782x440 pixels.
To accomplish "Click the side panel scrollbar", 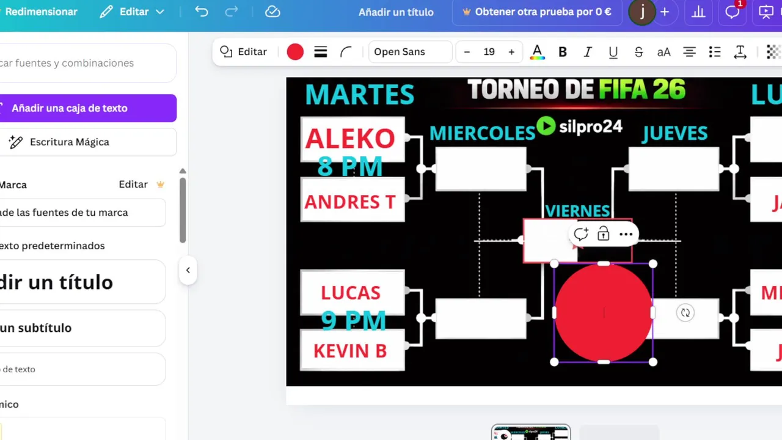I will pyautogui.click(x=182, y=210).
